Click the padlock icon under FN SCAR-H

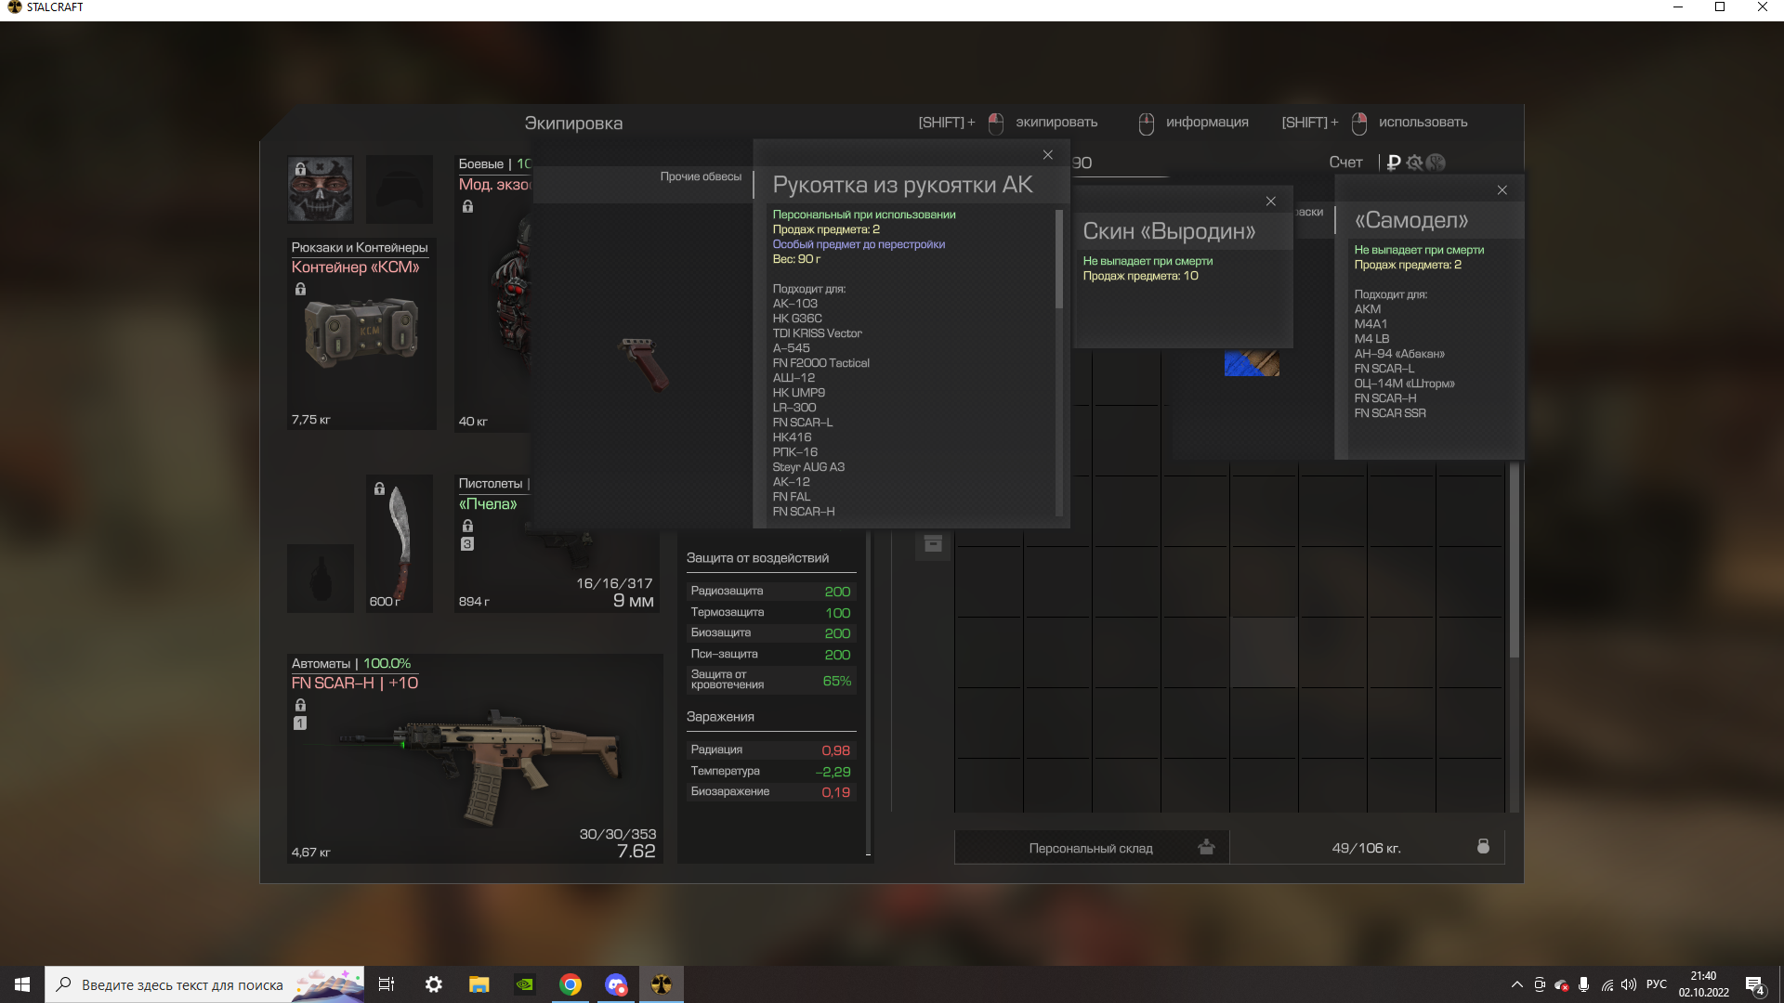click(x=300, y=706)
